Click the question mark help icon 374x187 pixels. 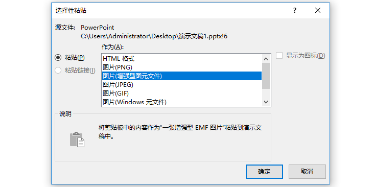(x=295, y=11)
